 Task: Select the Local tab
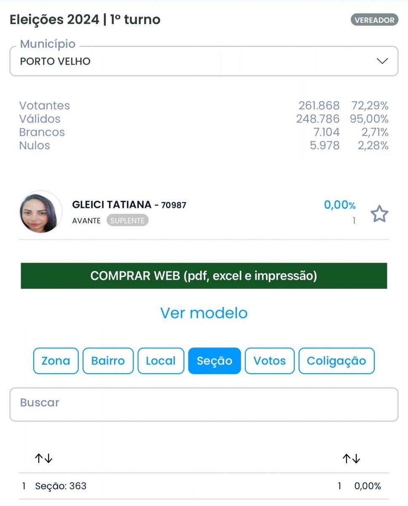coord(161,361)
